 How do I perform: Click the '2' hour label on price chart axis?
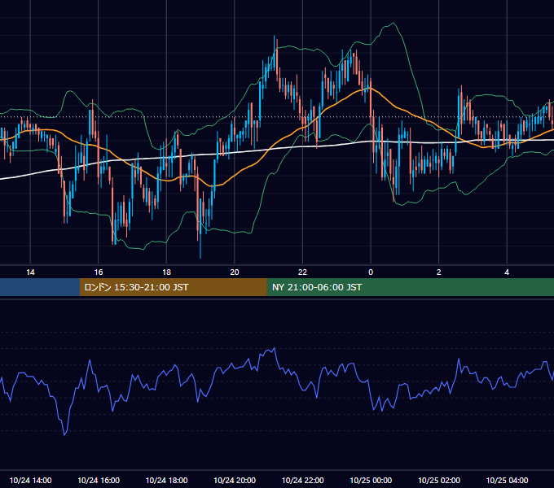tap(439, 272)
